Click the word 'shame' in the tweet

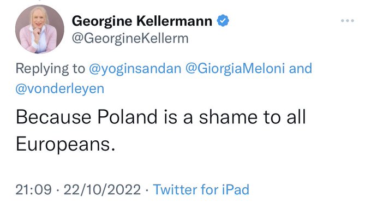(228, 117)
